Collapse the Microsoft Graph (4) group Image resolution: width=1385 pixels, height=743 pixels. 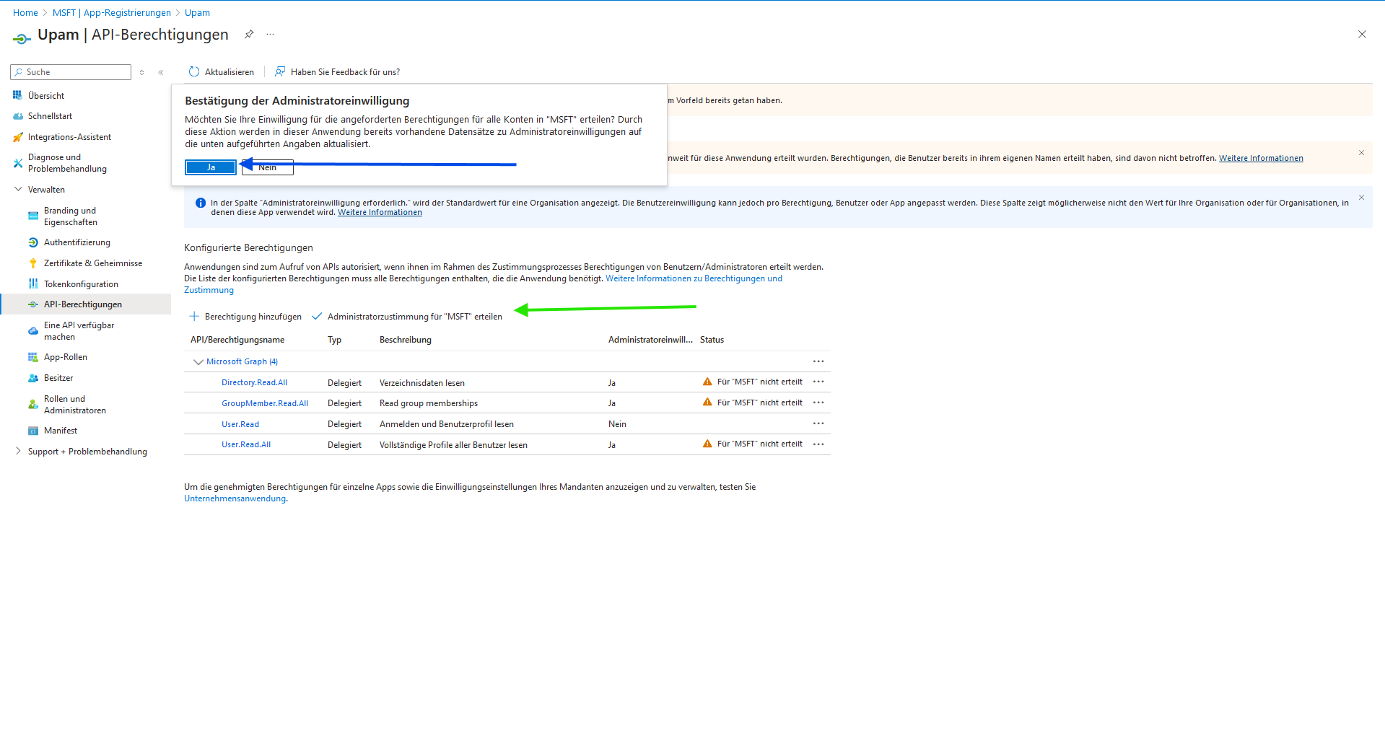(198, 361)
